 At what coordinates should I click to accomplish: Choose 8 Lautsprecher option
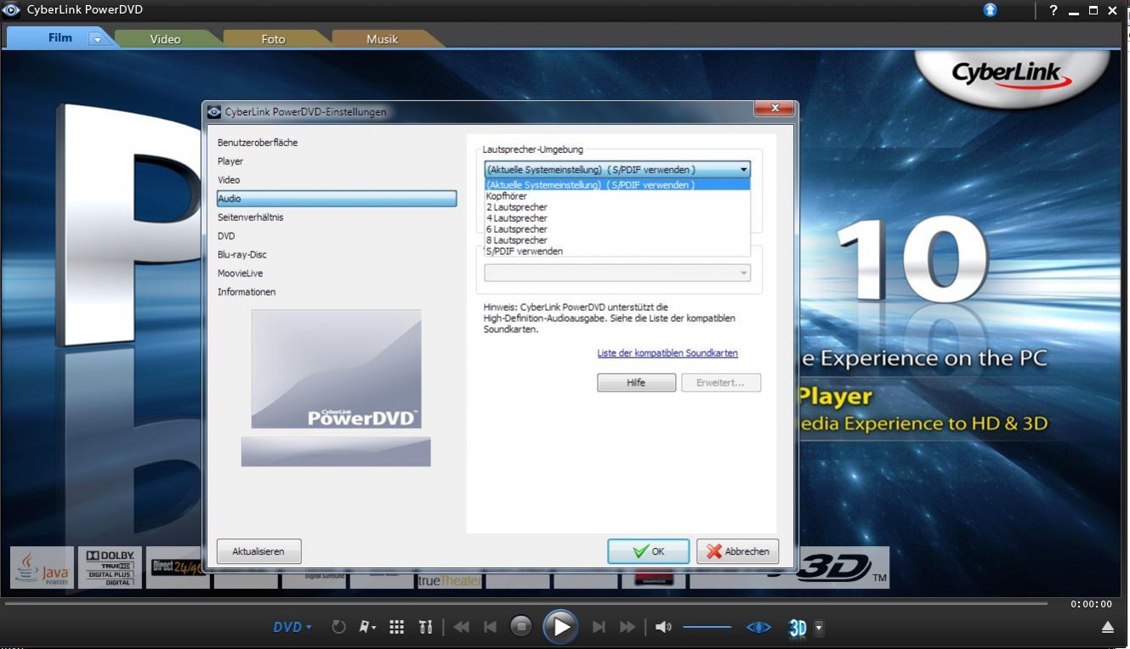(617, 240)
